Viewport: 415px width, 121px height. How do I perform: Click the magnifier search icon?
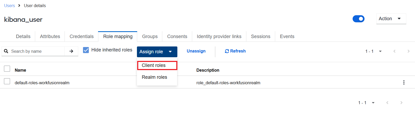click(x=6, y=51)
